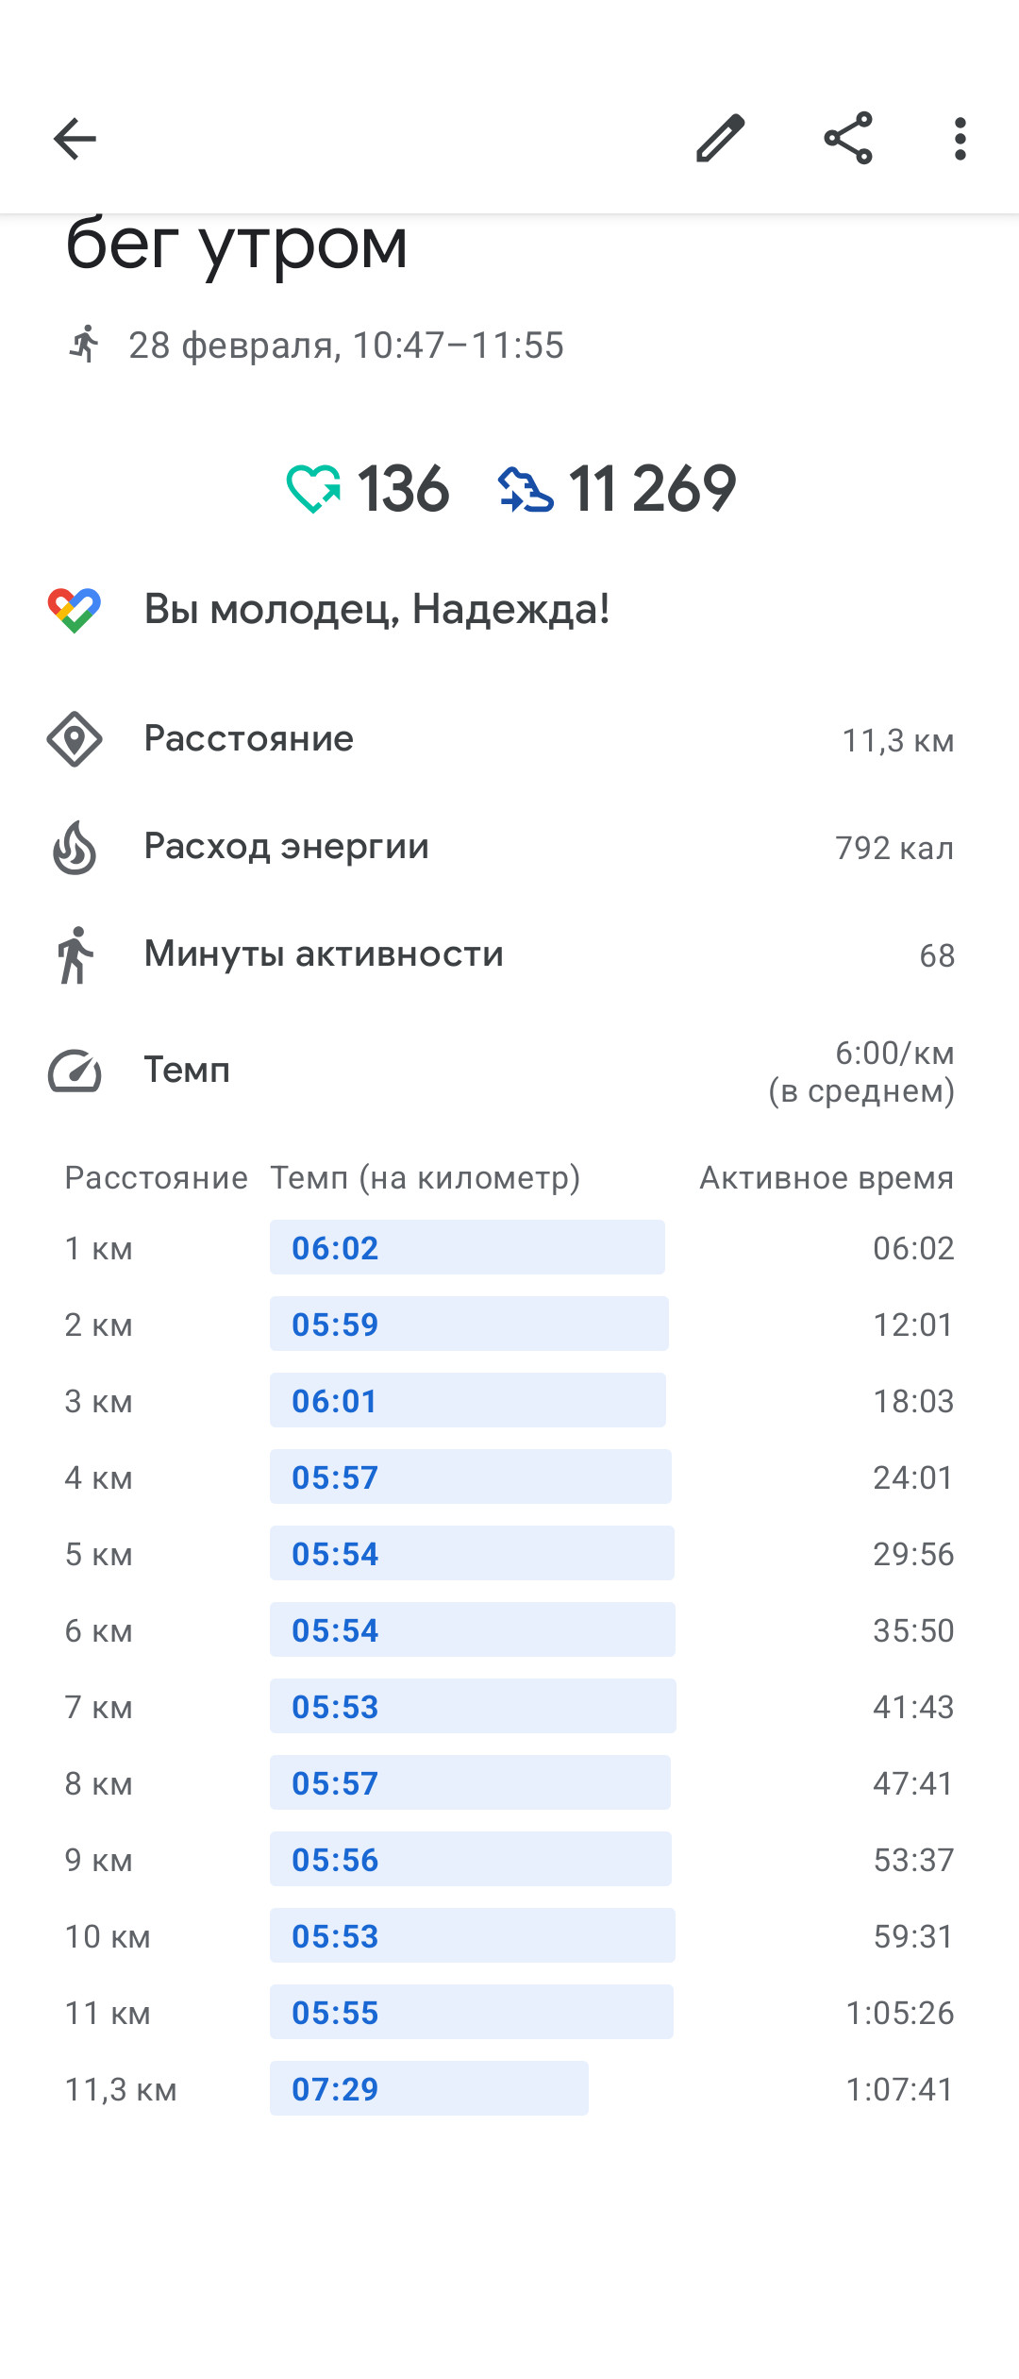Tap the share icon
Screen dimensions: 1019x2379
848,139
